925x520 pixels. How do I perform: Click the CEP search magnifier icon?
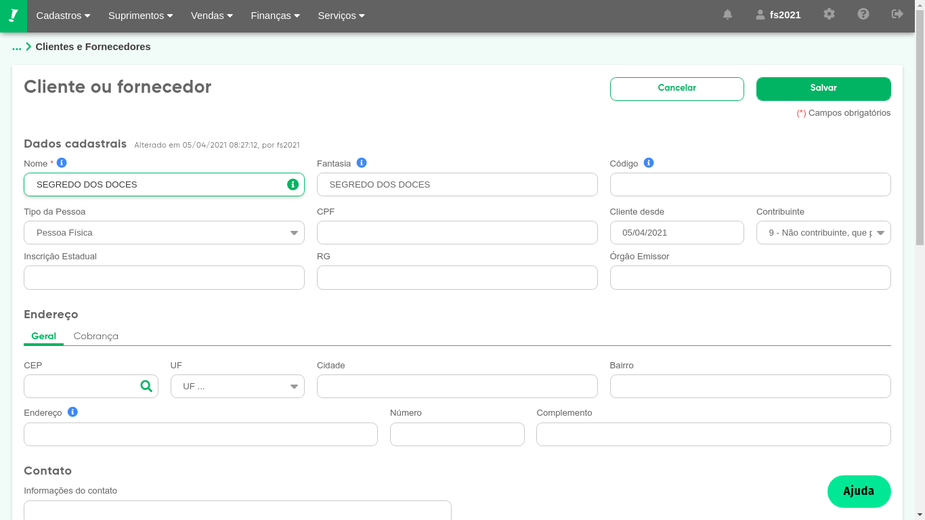(146, 386)
